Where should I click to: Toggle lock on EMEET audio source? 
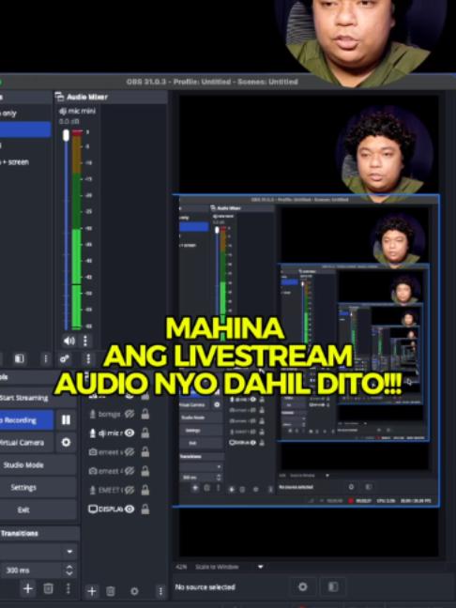(x=145, y=490)
